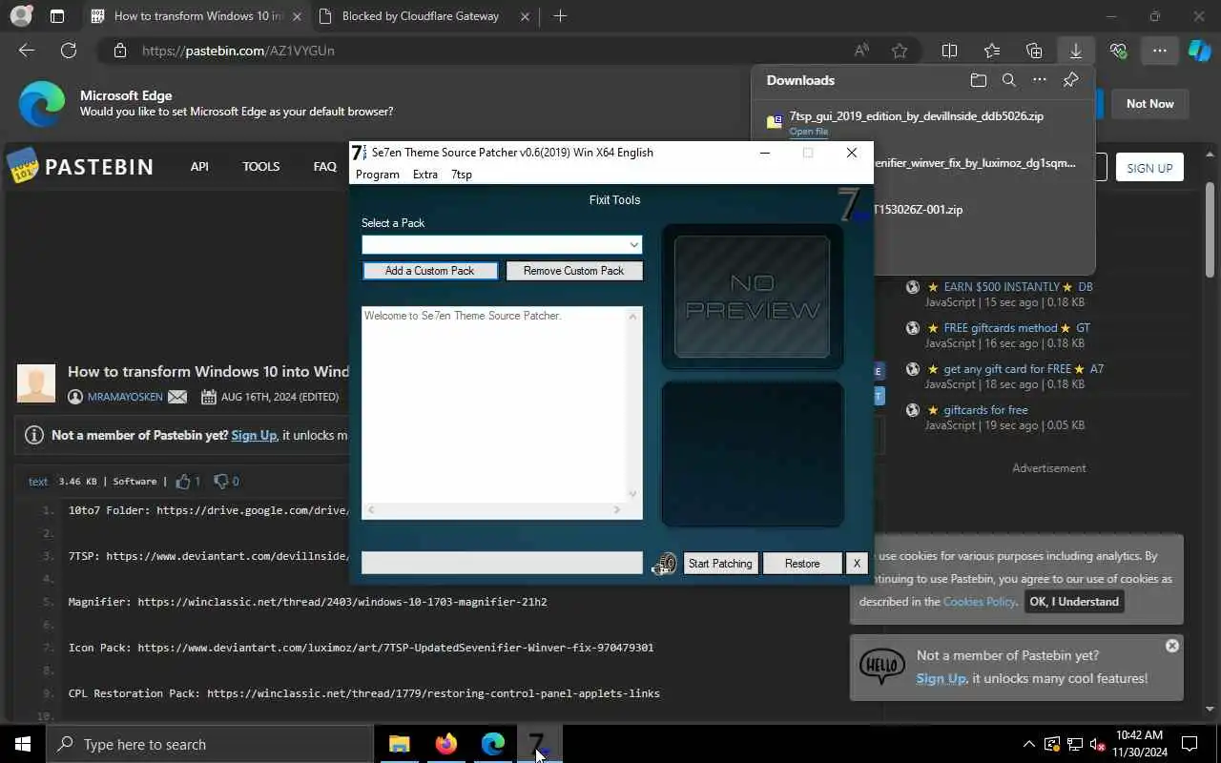Click the X button beside Restore
This screenshot has height=763, width=1221.
[x=857, y=564]
